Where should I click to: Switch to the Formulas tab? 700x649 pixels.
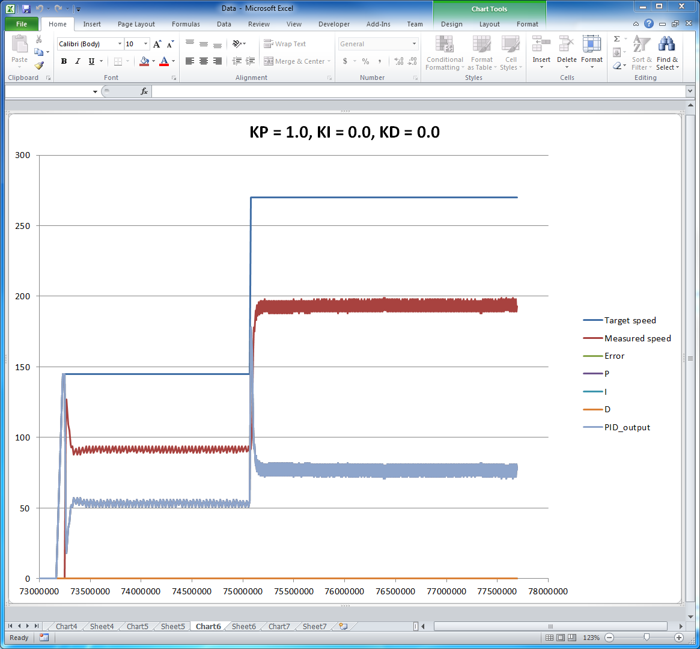[186, 24]
